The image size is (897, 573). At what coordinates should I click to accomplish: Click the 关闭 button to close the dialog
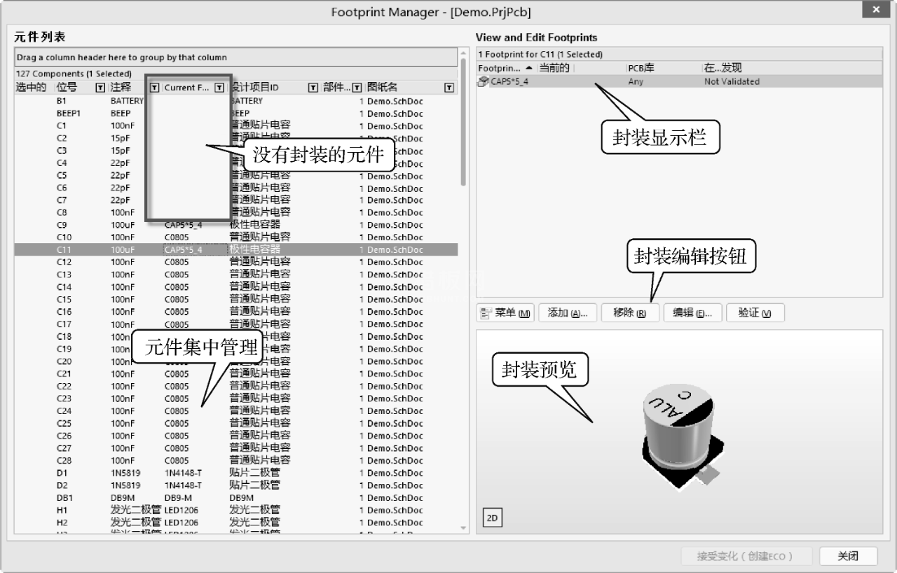click(848, 555)
